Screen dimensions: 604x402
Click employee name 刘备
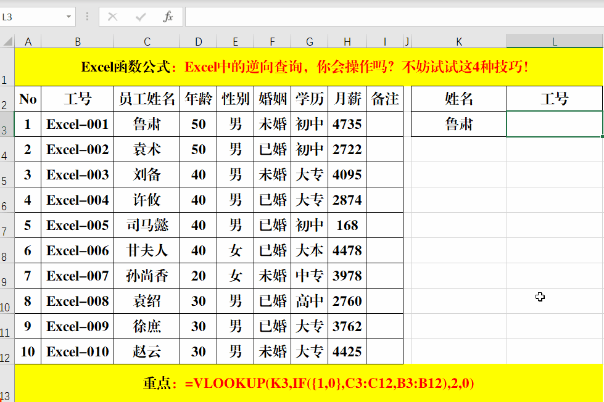147,175
